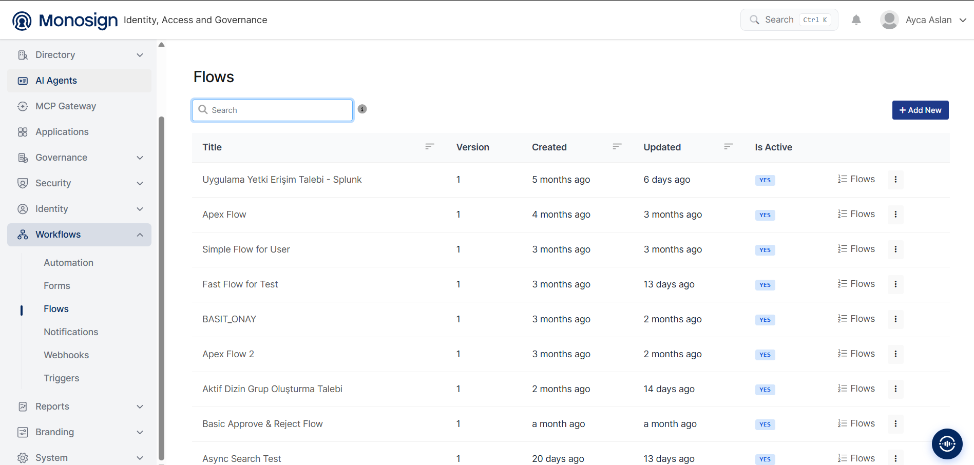Image resolution: width=974 pixels, height=465 pixels.
Task: Click the notifications bell icon
Action: (856, 20)
